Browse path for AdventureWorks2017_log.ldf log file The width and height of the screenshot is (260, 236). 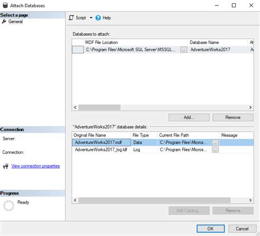tap(215, 150)
